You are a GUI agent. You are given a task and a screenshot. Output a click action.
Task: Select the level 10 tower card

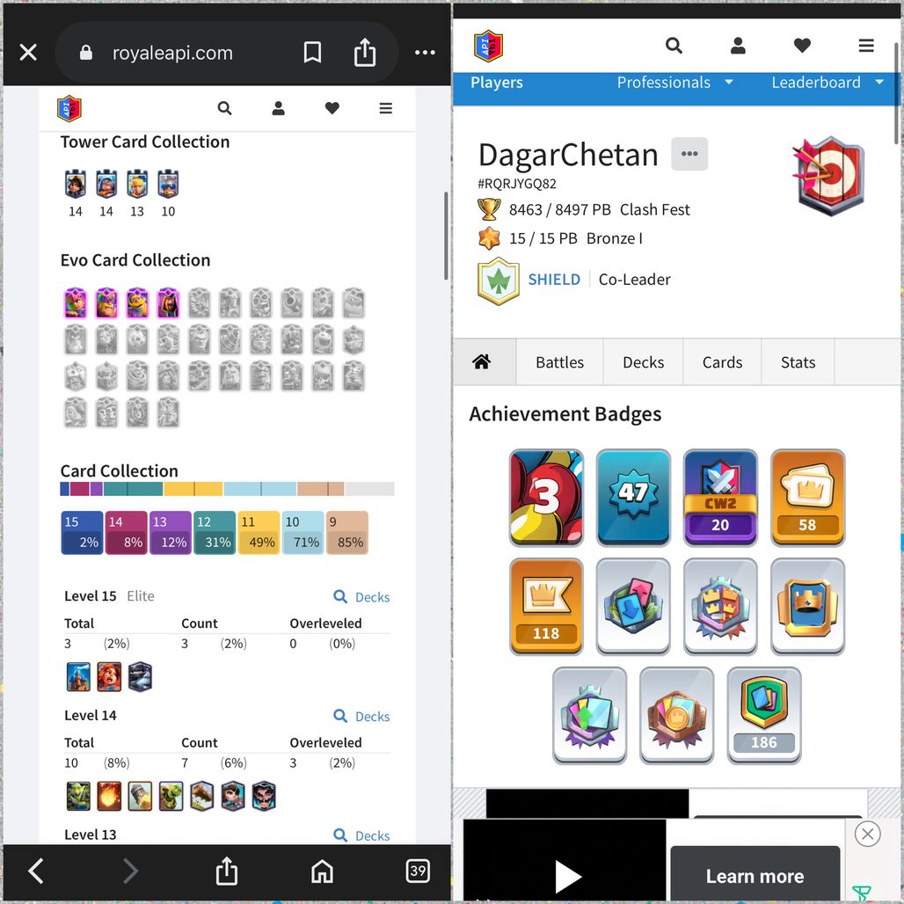pyautogui.click(x=168, y=185)
